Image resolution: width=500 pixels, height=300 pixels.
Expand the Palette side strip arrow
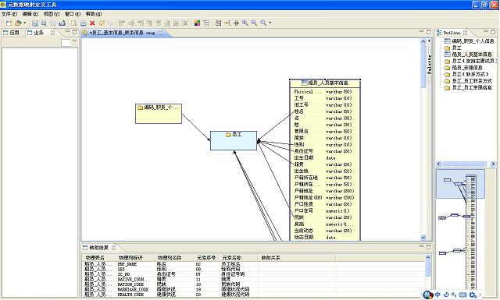[429, 41]
